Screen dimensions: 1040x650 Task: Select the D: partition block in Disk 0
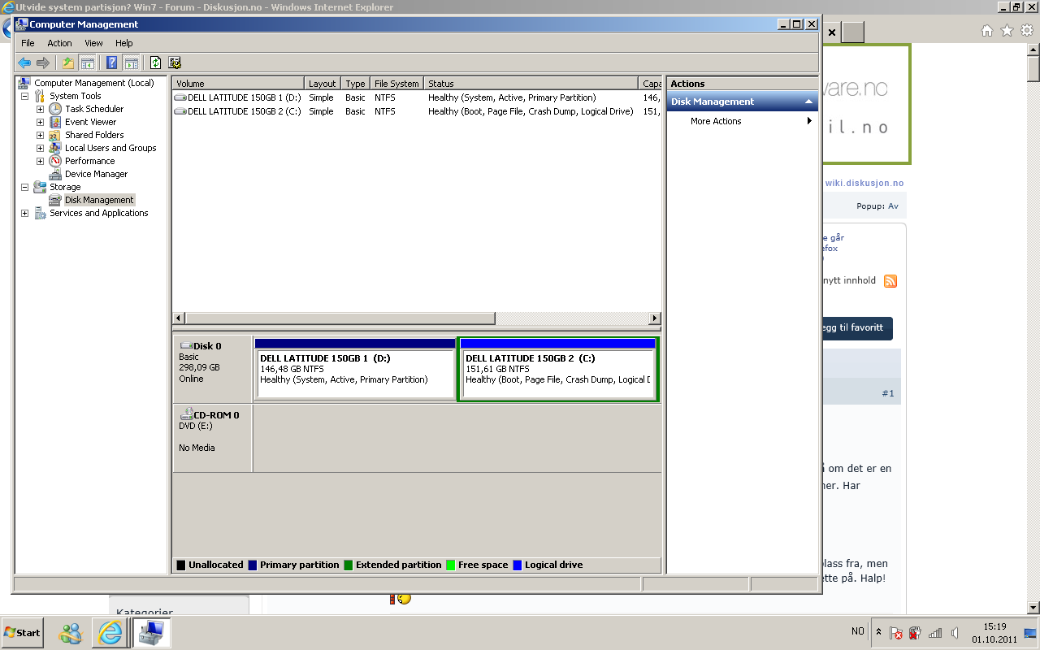pos(355,369)
